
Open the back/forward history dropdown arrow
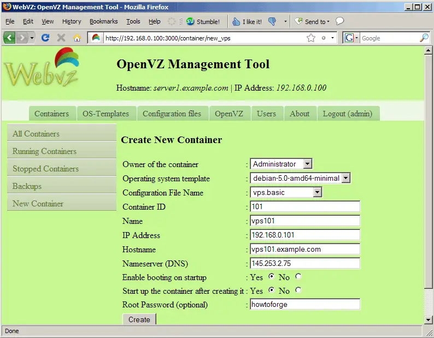32,38
